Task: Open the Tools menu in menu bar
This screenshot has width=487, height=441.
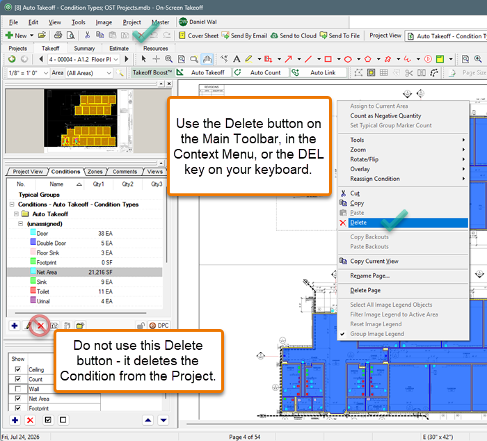Action: click(x=78, y=22)
